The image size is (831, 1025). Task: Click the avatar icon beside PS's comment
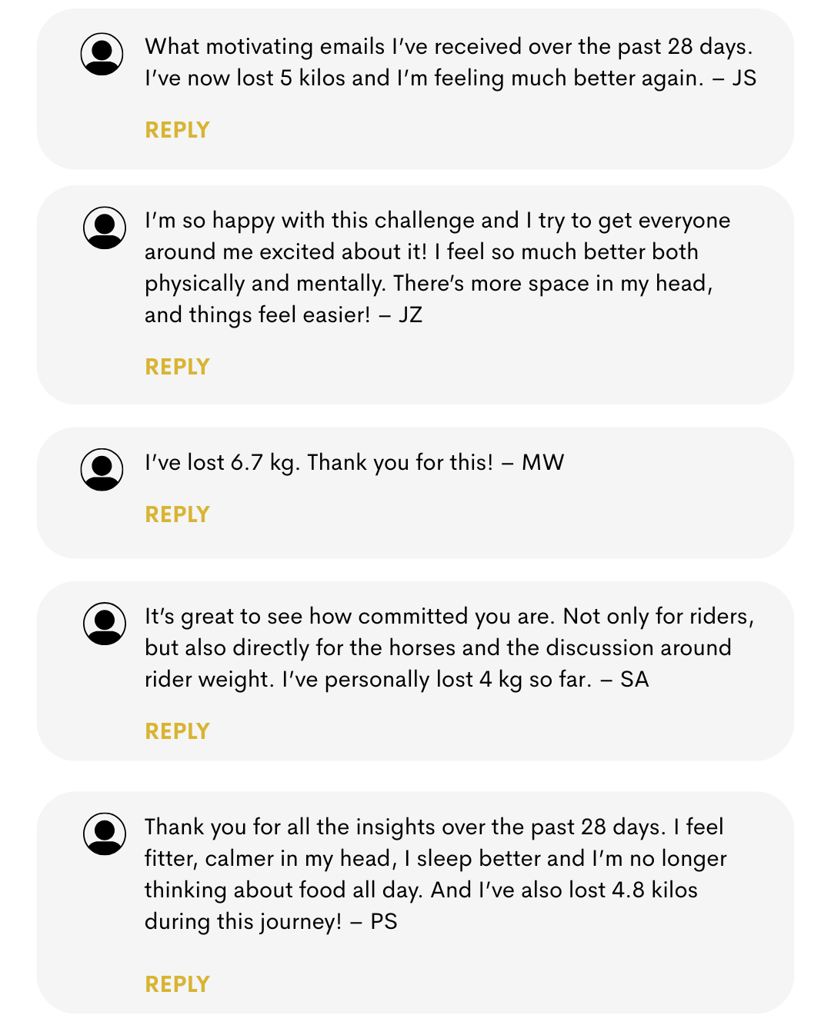(105, 834)
